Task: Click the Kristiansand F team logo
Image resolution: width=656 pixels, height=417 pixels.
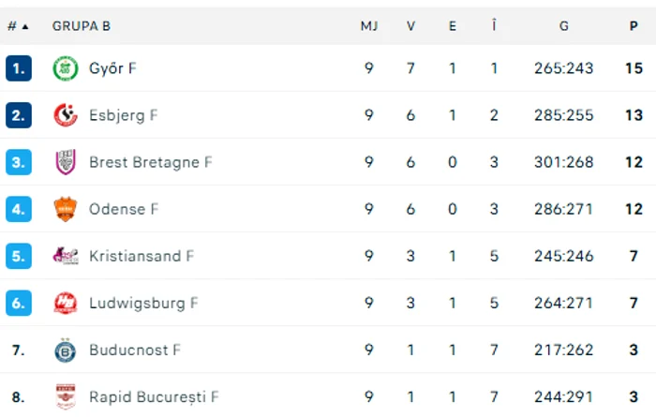Action: point(66,256)
